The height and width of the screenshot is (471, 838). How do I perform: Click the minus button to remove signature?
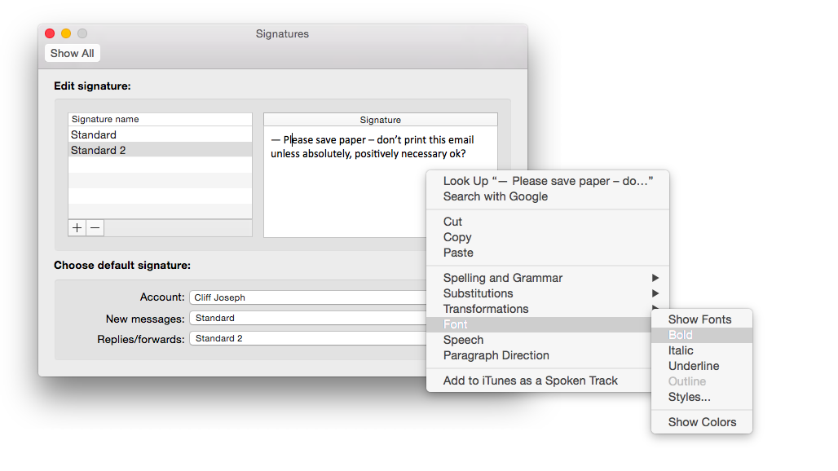95,228
